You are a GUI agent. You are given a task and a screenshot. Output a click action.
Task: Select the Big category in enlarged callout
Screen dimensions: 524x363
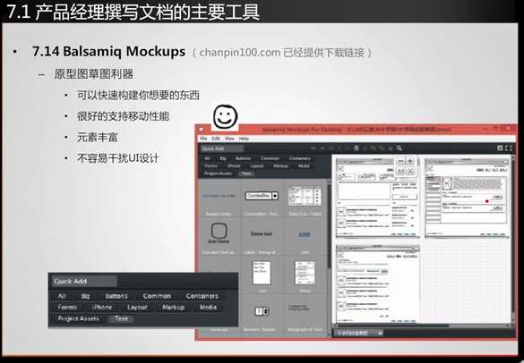pyautogui.click(x=86, y=296)
